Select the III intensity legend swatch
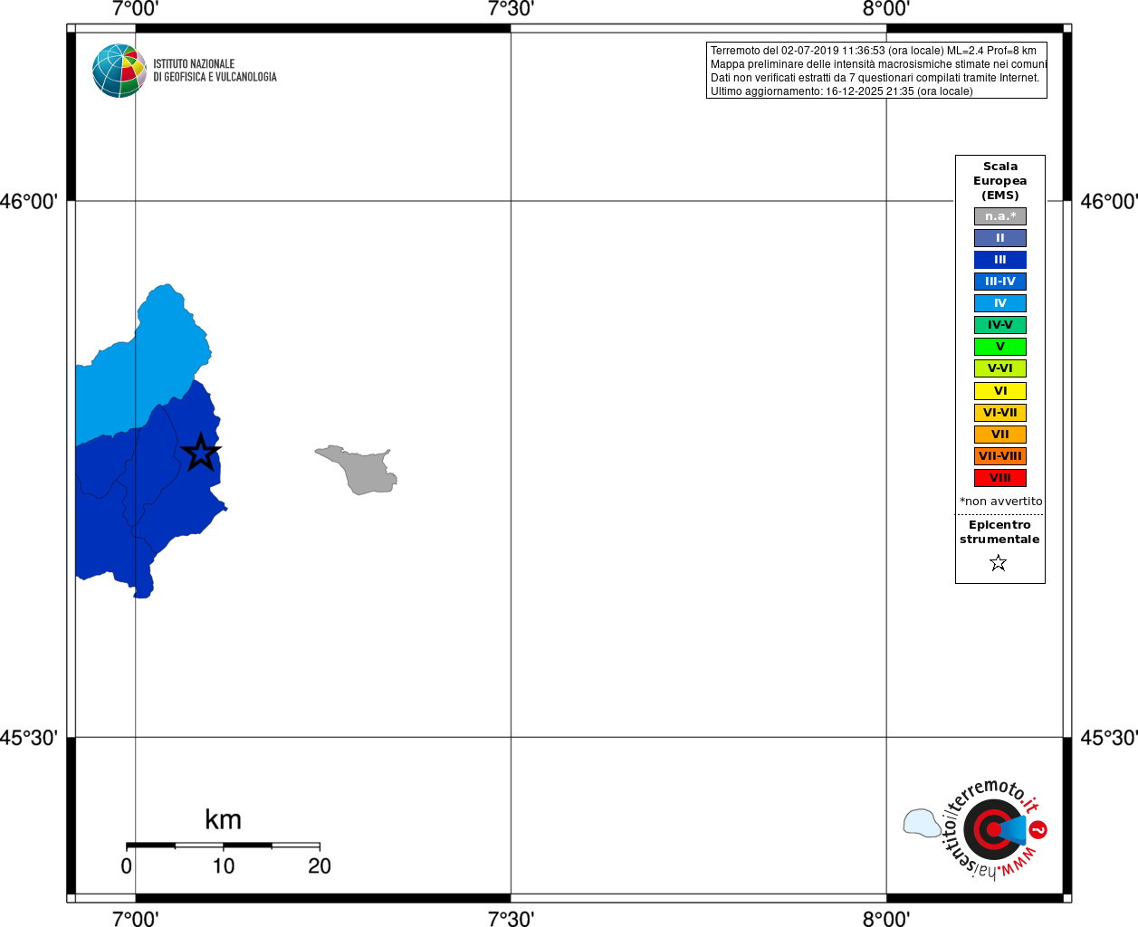Image resolution: width=1138 pixels, height=927 pixels. 1000,260
